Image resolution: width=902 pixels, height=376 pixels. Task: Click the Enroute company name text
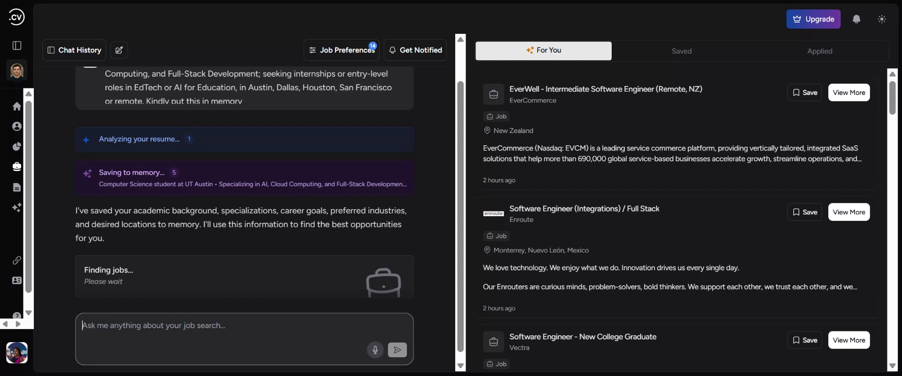[x=521, y=219]
